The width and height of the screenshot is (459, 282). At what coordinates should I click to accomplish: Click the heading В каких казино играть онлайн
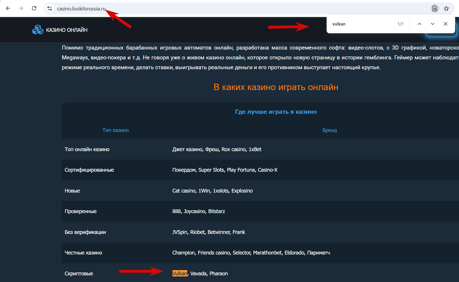(276, 87)
